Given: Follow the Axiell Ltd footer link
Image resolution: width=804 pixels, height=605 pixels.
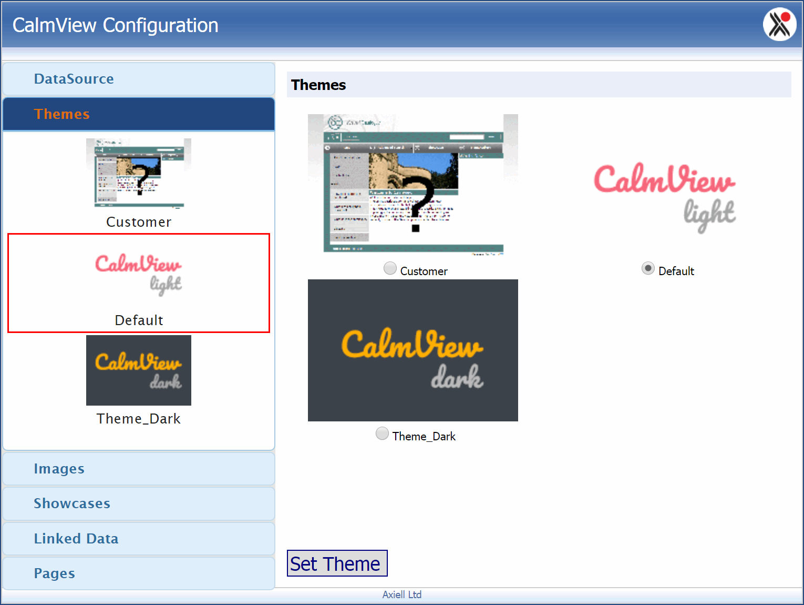Looking at the screenshot, I should (x=402, y=594).
